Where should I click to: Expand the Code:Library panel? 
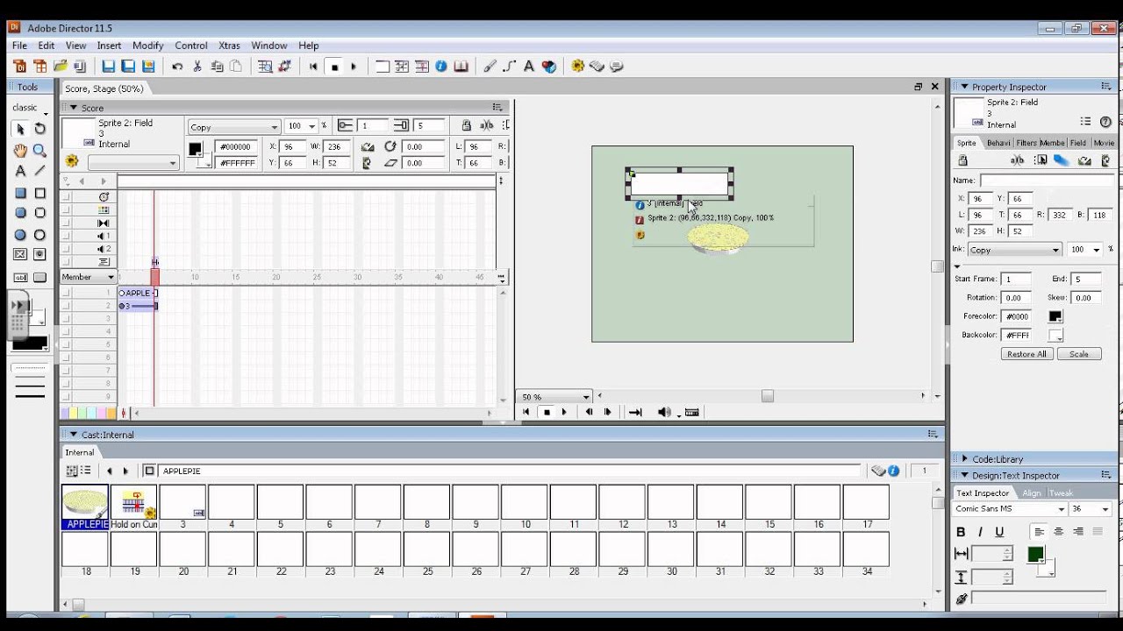point(964,458)
